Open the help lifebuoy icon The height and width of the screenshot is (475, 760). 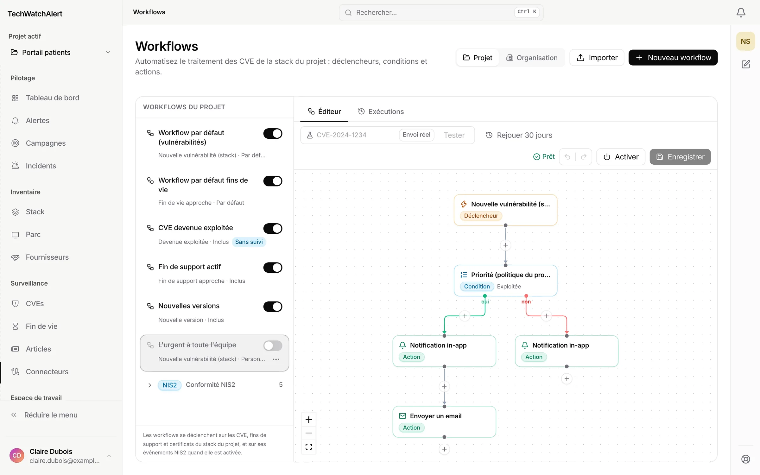[746, 459]
